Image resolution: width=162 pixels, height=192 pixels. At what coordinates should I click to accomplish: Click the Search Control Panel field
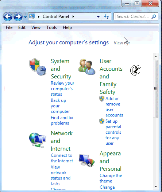tap(134, 16)
